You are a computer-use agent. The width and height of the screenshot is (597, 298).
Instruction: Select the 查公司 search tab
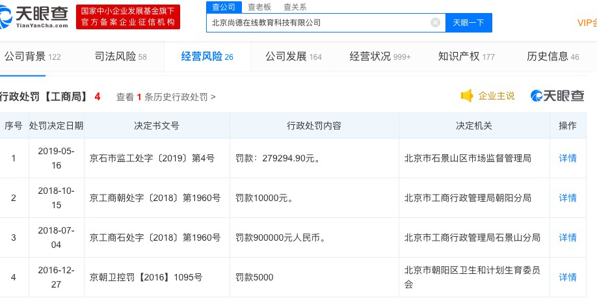coord(224,7)
